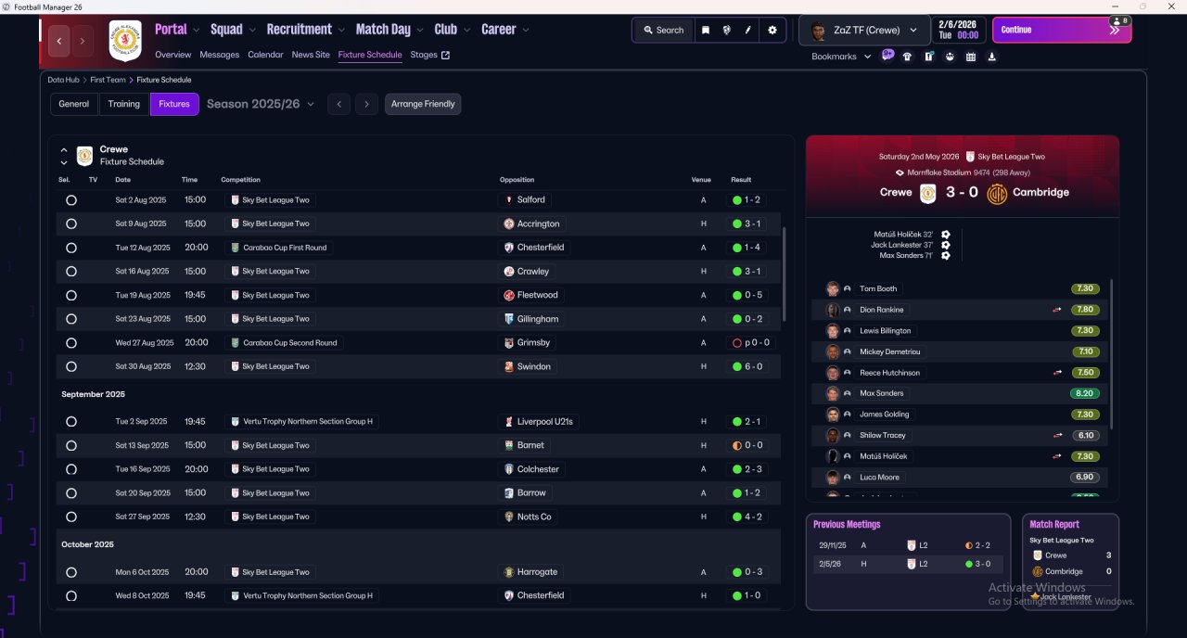Select the radio button for the Harrogate fixture
The width and height of the screenshot is (1187, 638).
(71, 572)
